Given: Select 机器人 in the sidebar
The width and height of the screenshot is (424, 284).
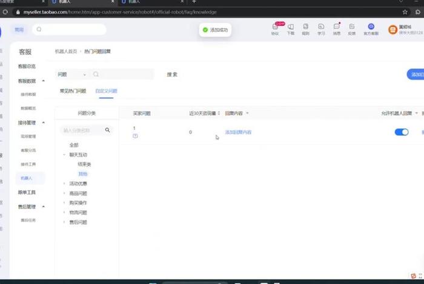Looking at the screenshot, I should tap(30, 178).
